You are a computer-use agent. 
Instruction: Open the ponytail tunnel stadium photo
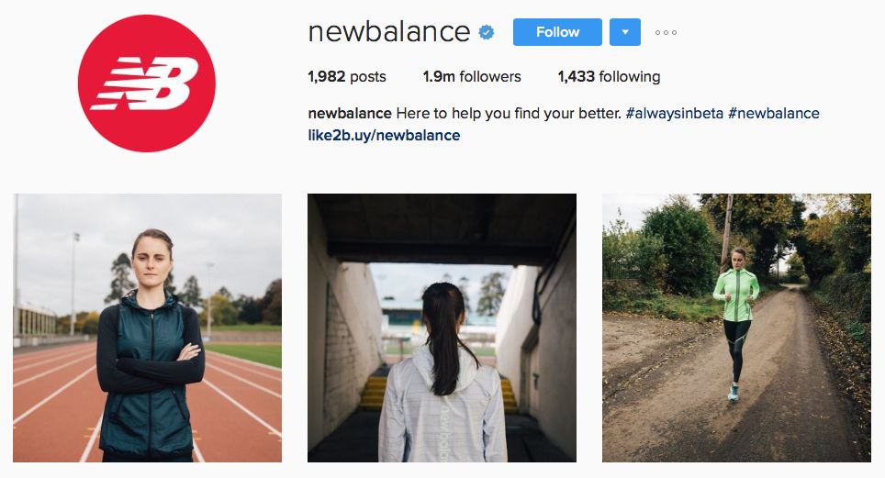coord(442,328)
